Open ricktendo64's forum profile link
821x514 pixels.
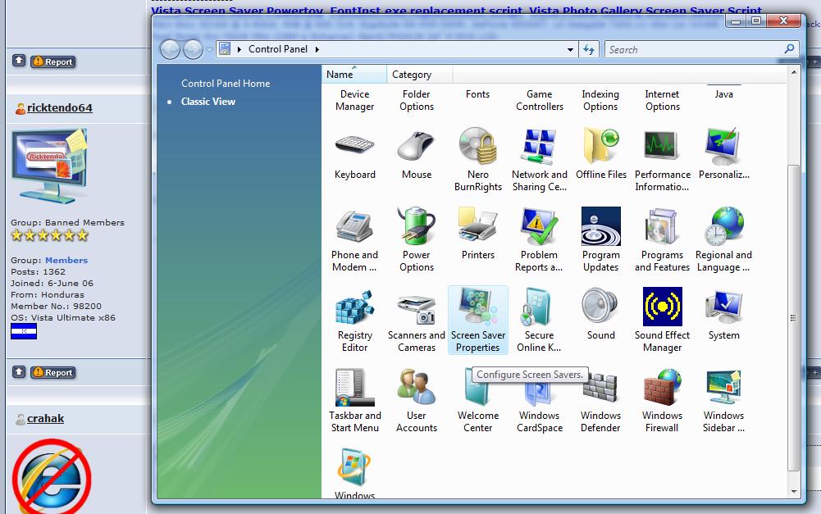point(60,108)
